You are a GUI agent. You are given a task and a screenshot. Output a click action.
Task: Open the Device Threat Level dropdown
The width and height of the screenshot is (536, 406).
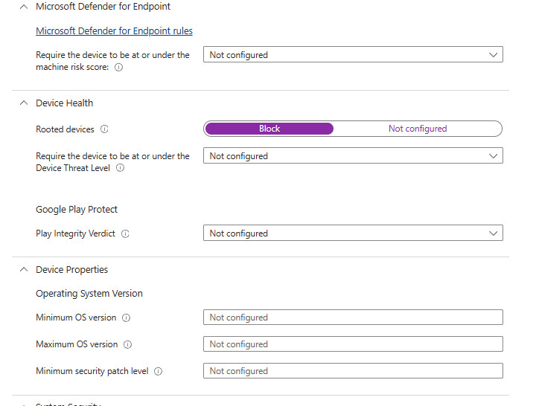(352, 156)
